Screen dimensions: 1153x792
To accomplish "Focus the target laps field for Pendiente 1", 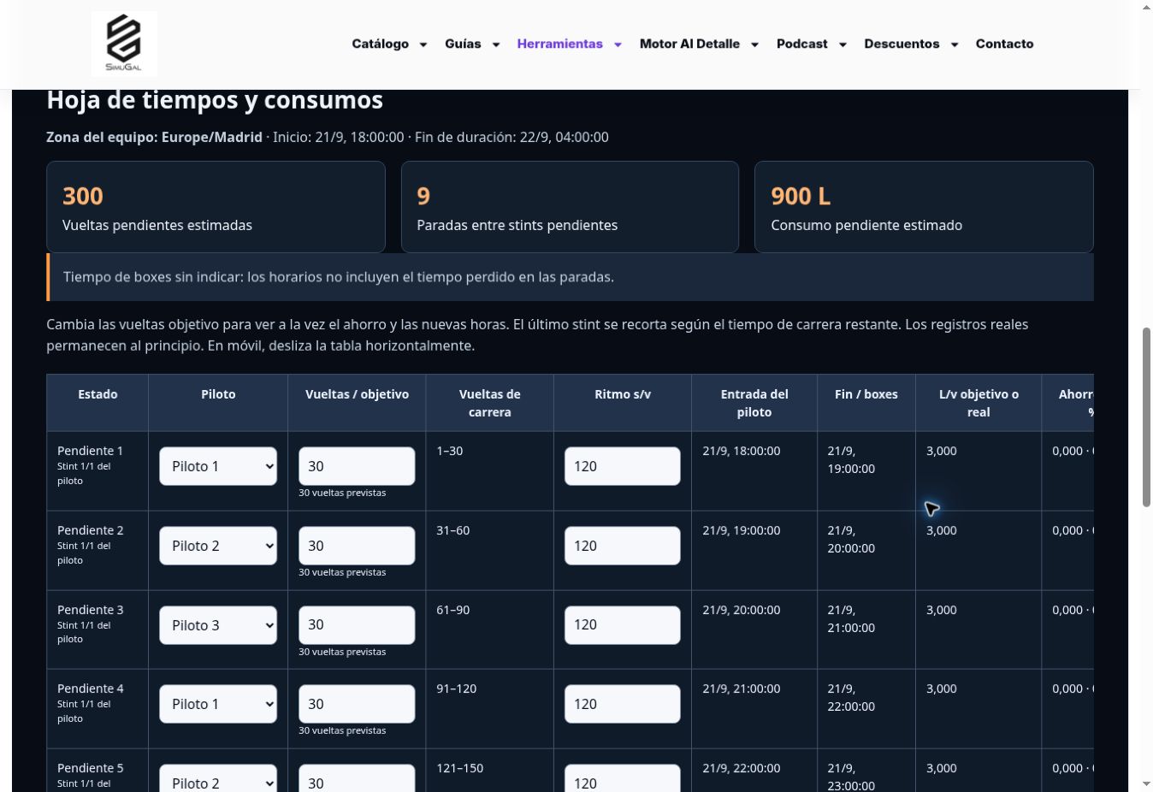I will tap(357, 466).
